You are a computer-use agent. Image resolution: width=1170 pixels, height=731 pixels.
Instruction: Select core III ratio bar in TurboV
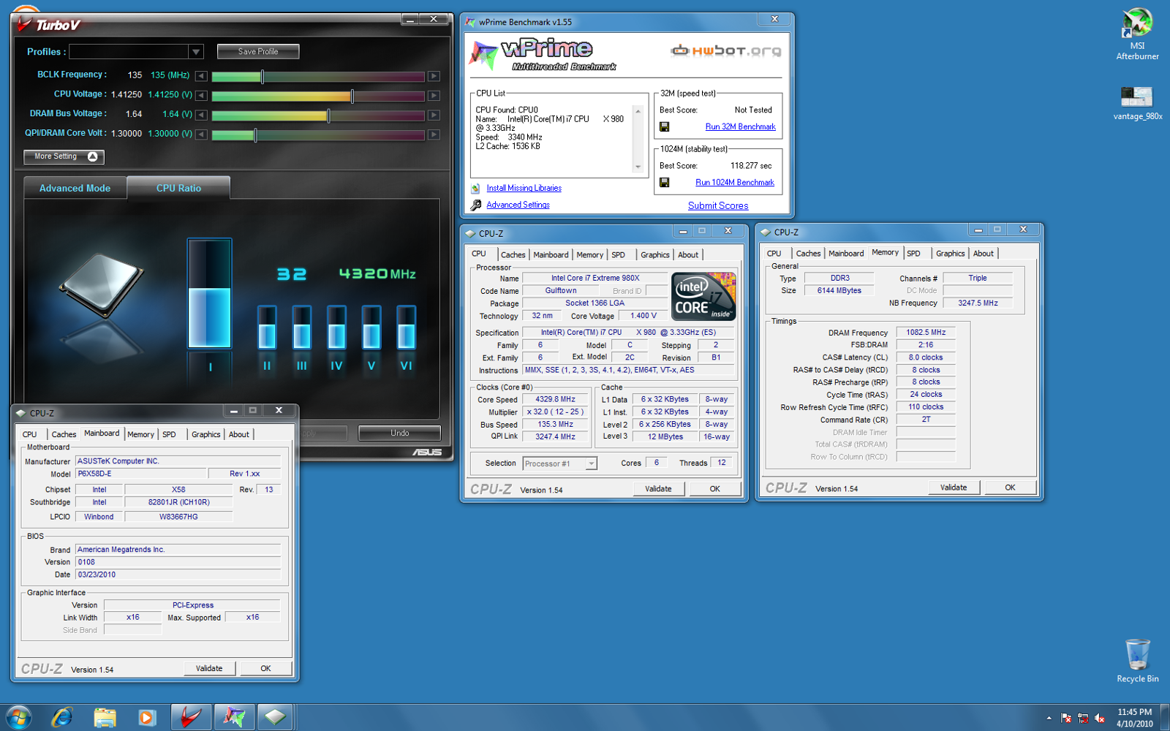(x=301, y=327)
